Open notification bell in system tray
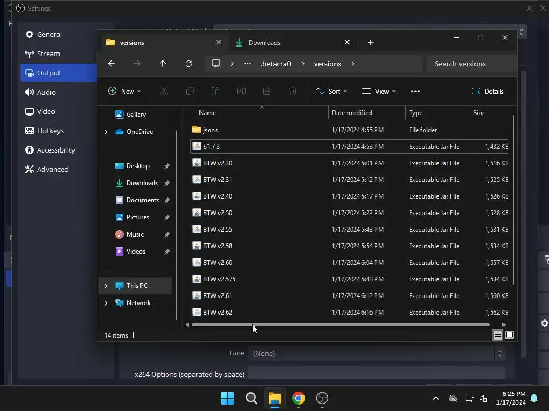 tap(535, 398)
